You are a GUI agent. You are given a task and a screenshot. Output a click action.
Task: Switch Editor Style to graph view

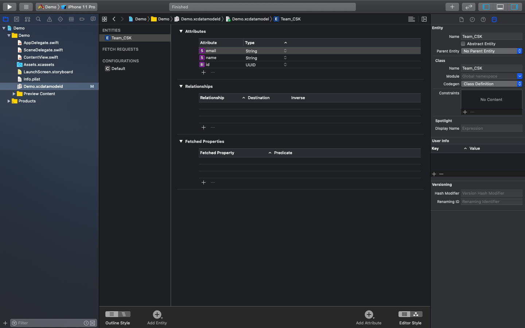click(416, 314)
